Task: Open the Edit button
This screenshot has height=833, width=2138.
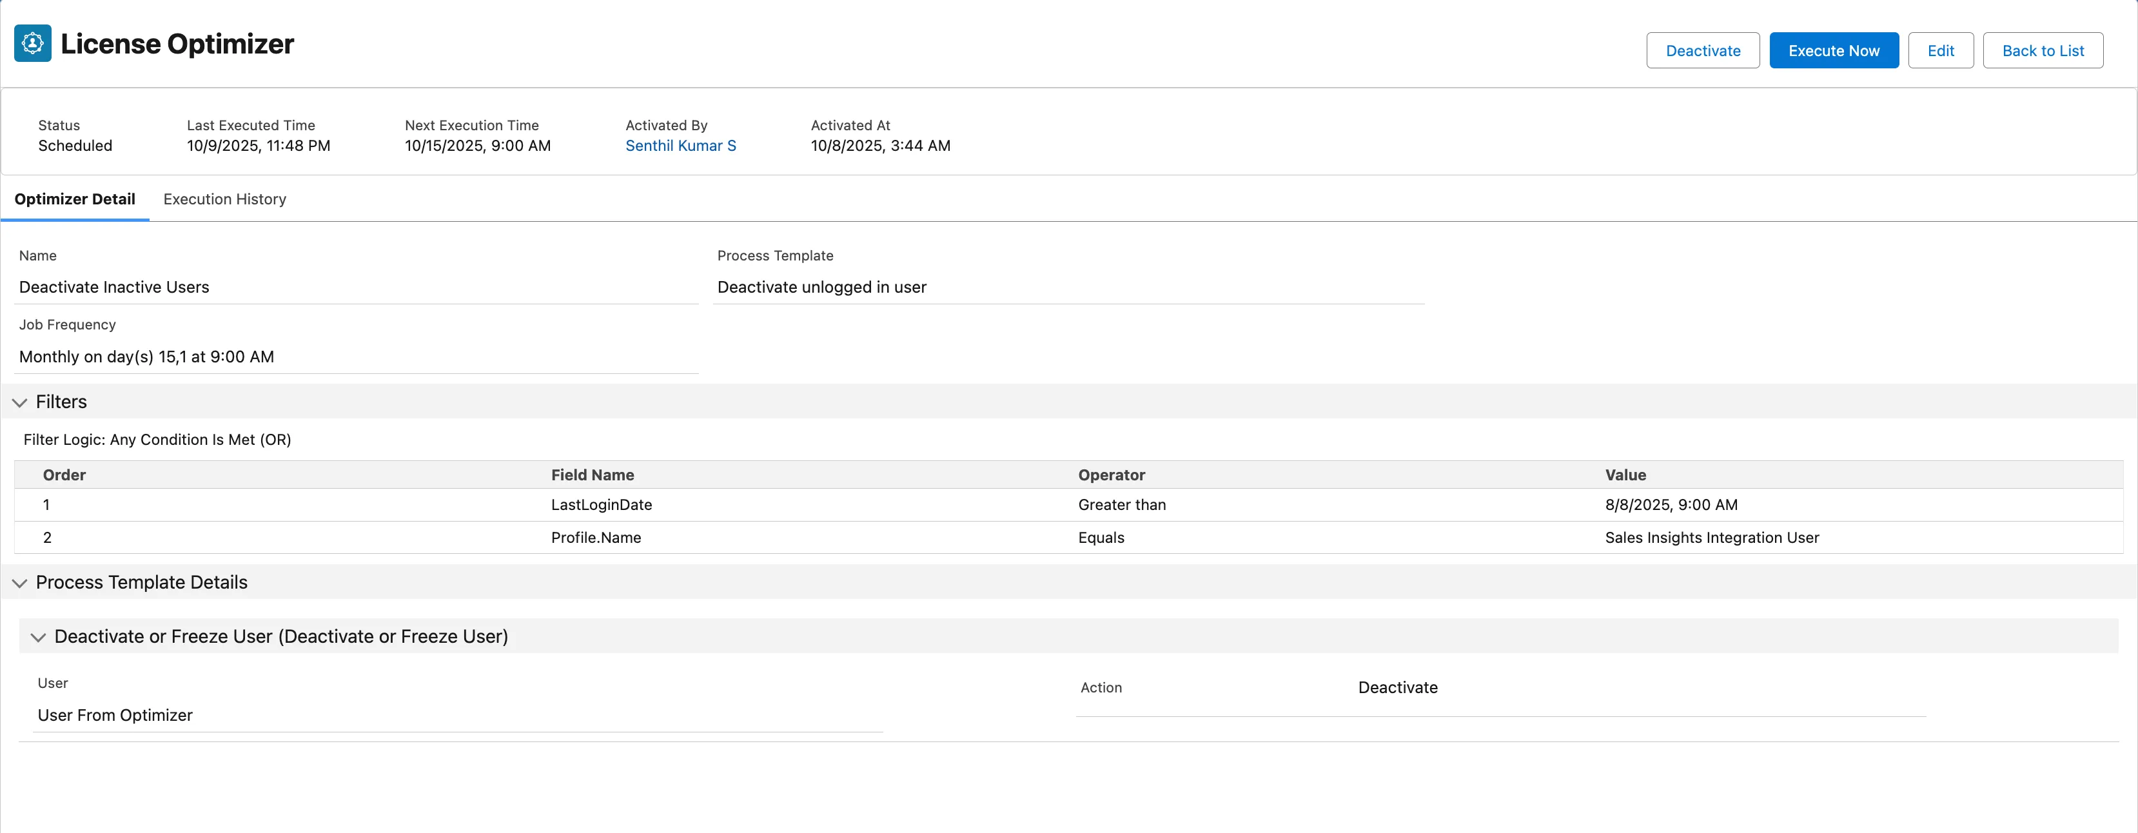Action: (1939, 50)
